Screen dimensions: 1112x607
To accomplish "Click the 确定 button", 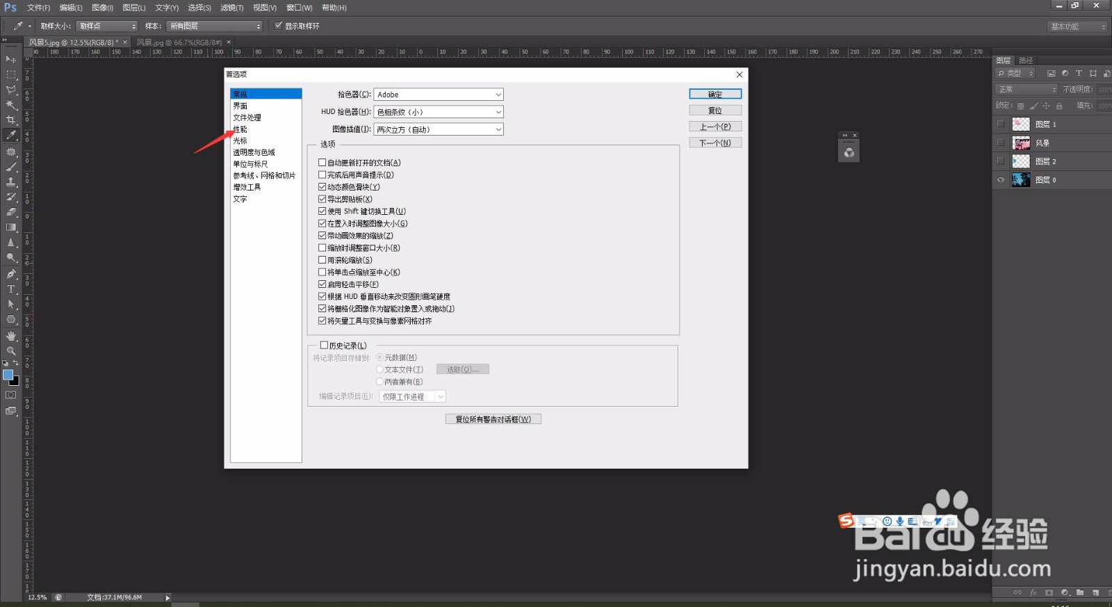I will tap(715, 94).
